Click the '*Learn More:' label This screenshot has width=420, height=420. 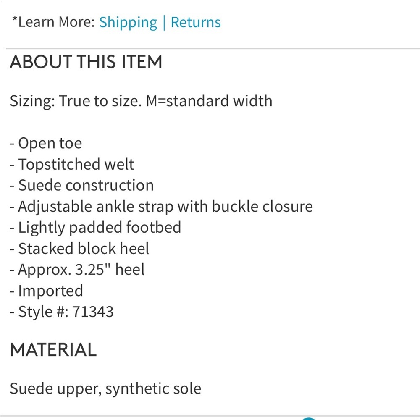(x=54, y=22)
